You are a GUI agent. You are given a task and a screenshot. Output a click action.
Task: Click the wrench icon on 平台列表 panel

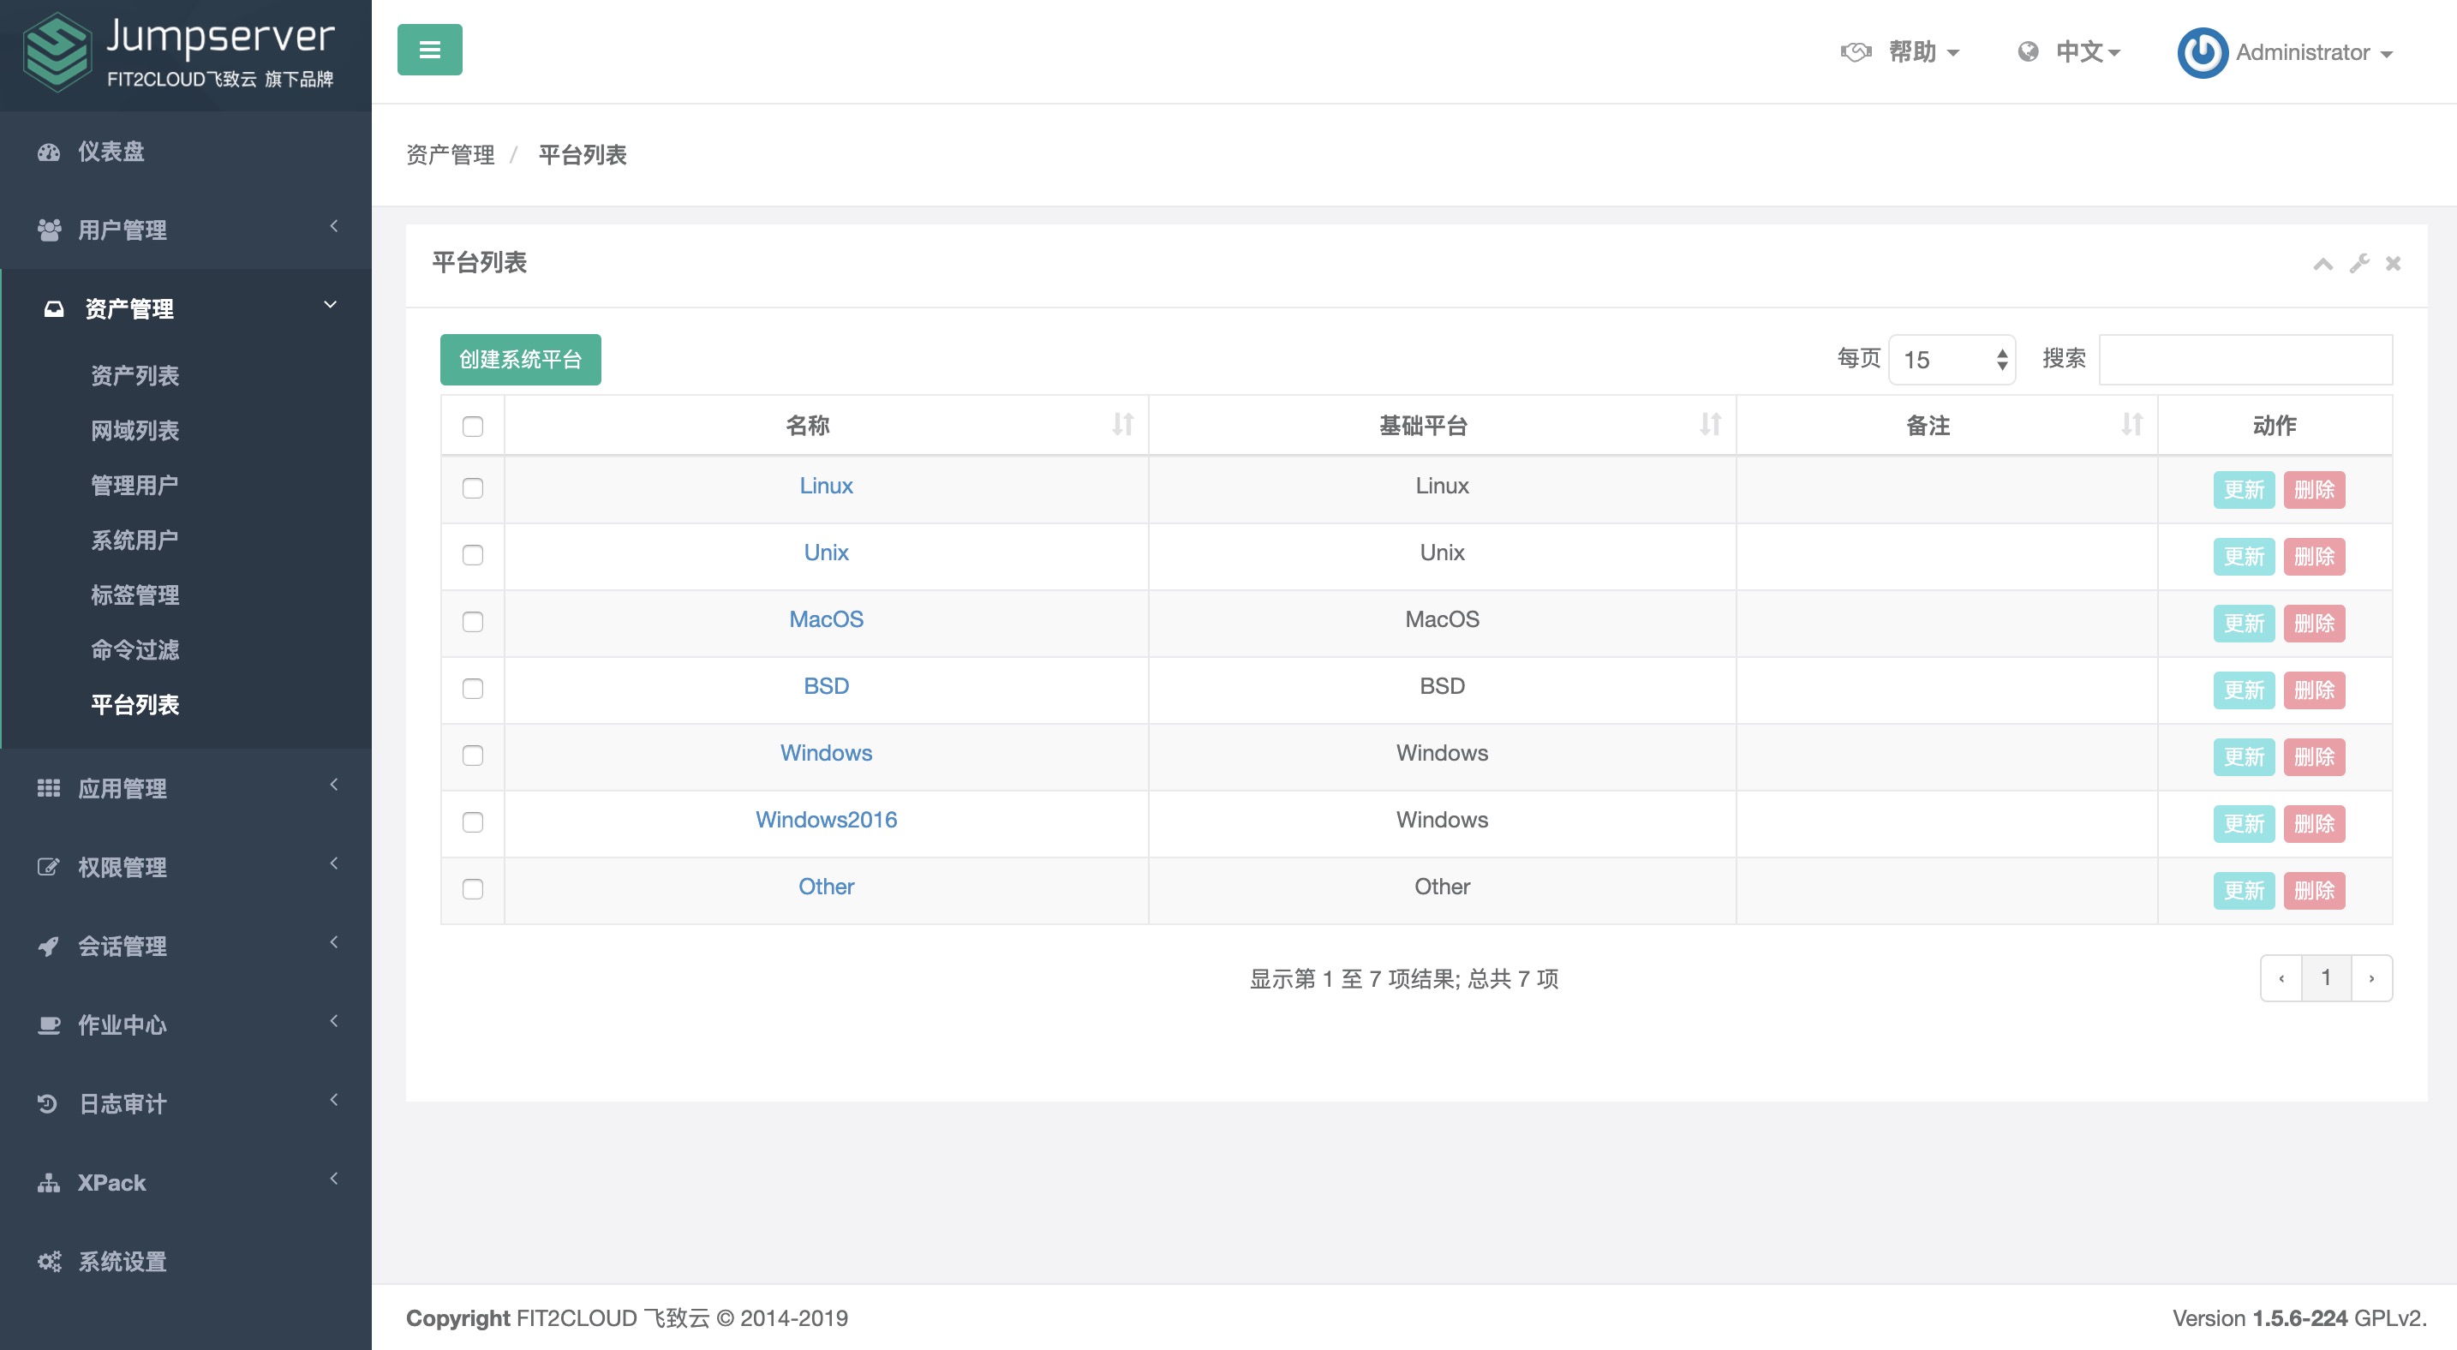(2358, 263)
